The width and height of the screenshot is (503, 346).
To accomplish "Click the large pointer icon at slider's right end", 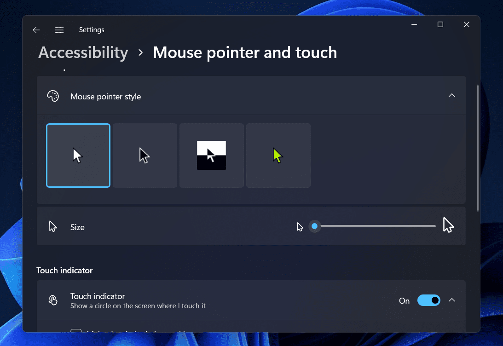I will (x=448, y=225).
